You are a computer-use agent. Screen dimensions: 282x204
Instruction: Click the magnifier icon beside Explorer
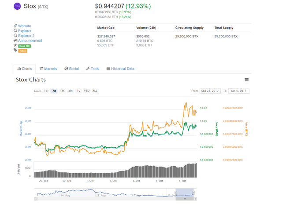pos(15,31)
